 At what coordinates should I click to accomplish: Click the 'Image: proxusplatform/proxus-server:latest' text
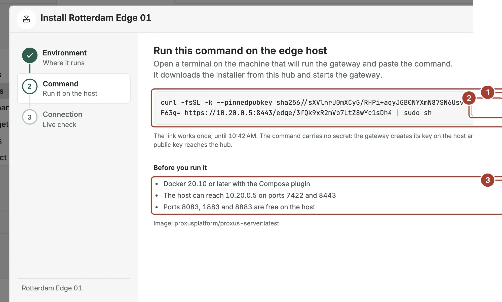pos(216,223)
